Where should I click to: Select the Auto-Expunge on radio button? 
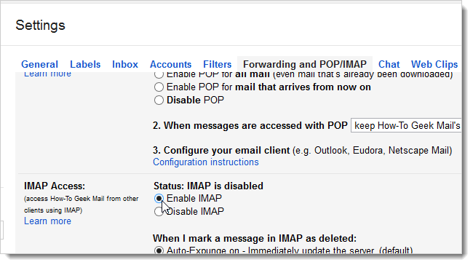pyautogui.click(x=159, y=250)
